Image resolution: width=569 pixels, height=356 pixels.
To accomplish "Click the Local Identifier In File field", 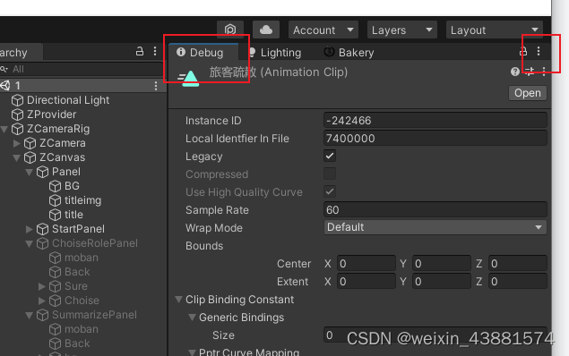I will pyautogui.click(x=435, y=138).
